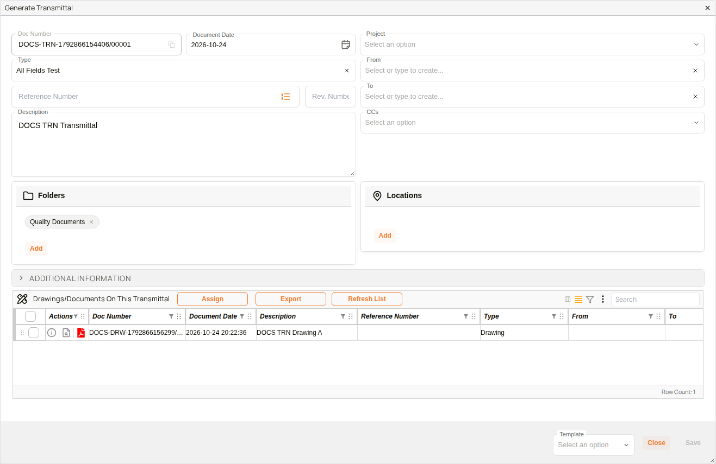This screenshot has width=716, height=464.
Task: Add a location in the Locations panel
Action: click(385, 236)
